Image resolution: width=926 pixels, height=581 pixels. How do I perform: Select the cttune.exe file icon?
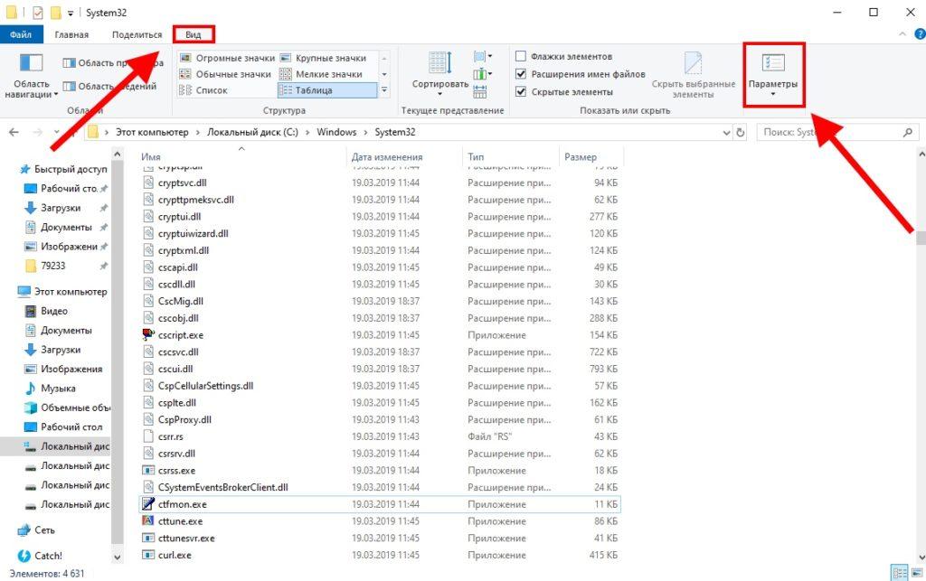coord(148,521)
